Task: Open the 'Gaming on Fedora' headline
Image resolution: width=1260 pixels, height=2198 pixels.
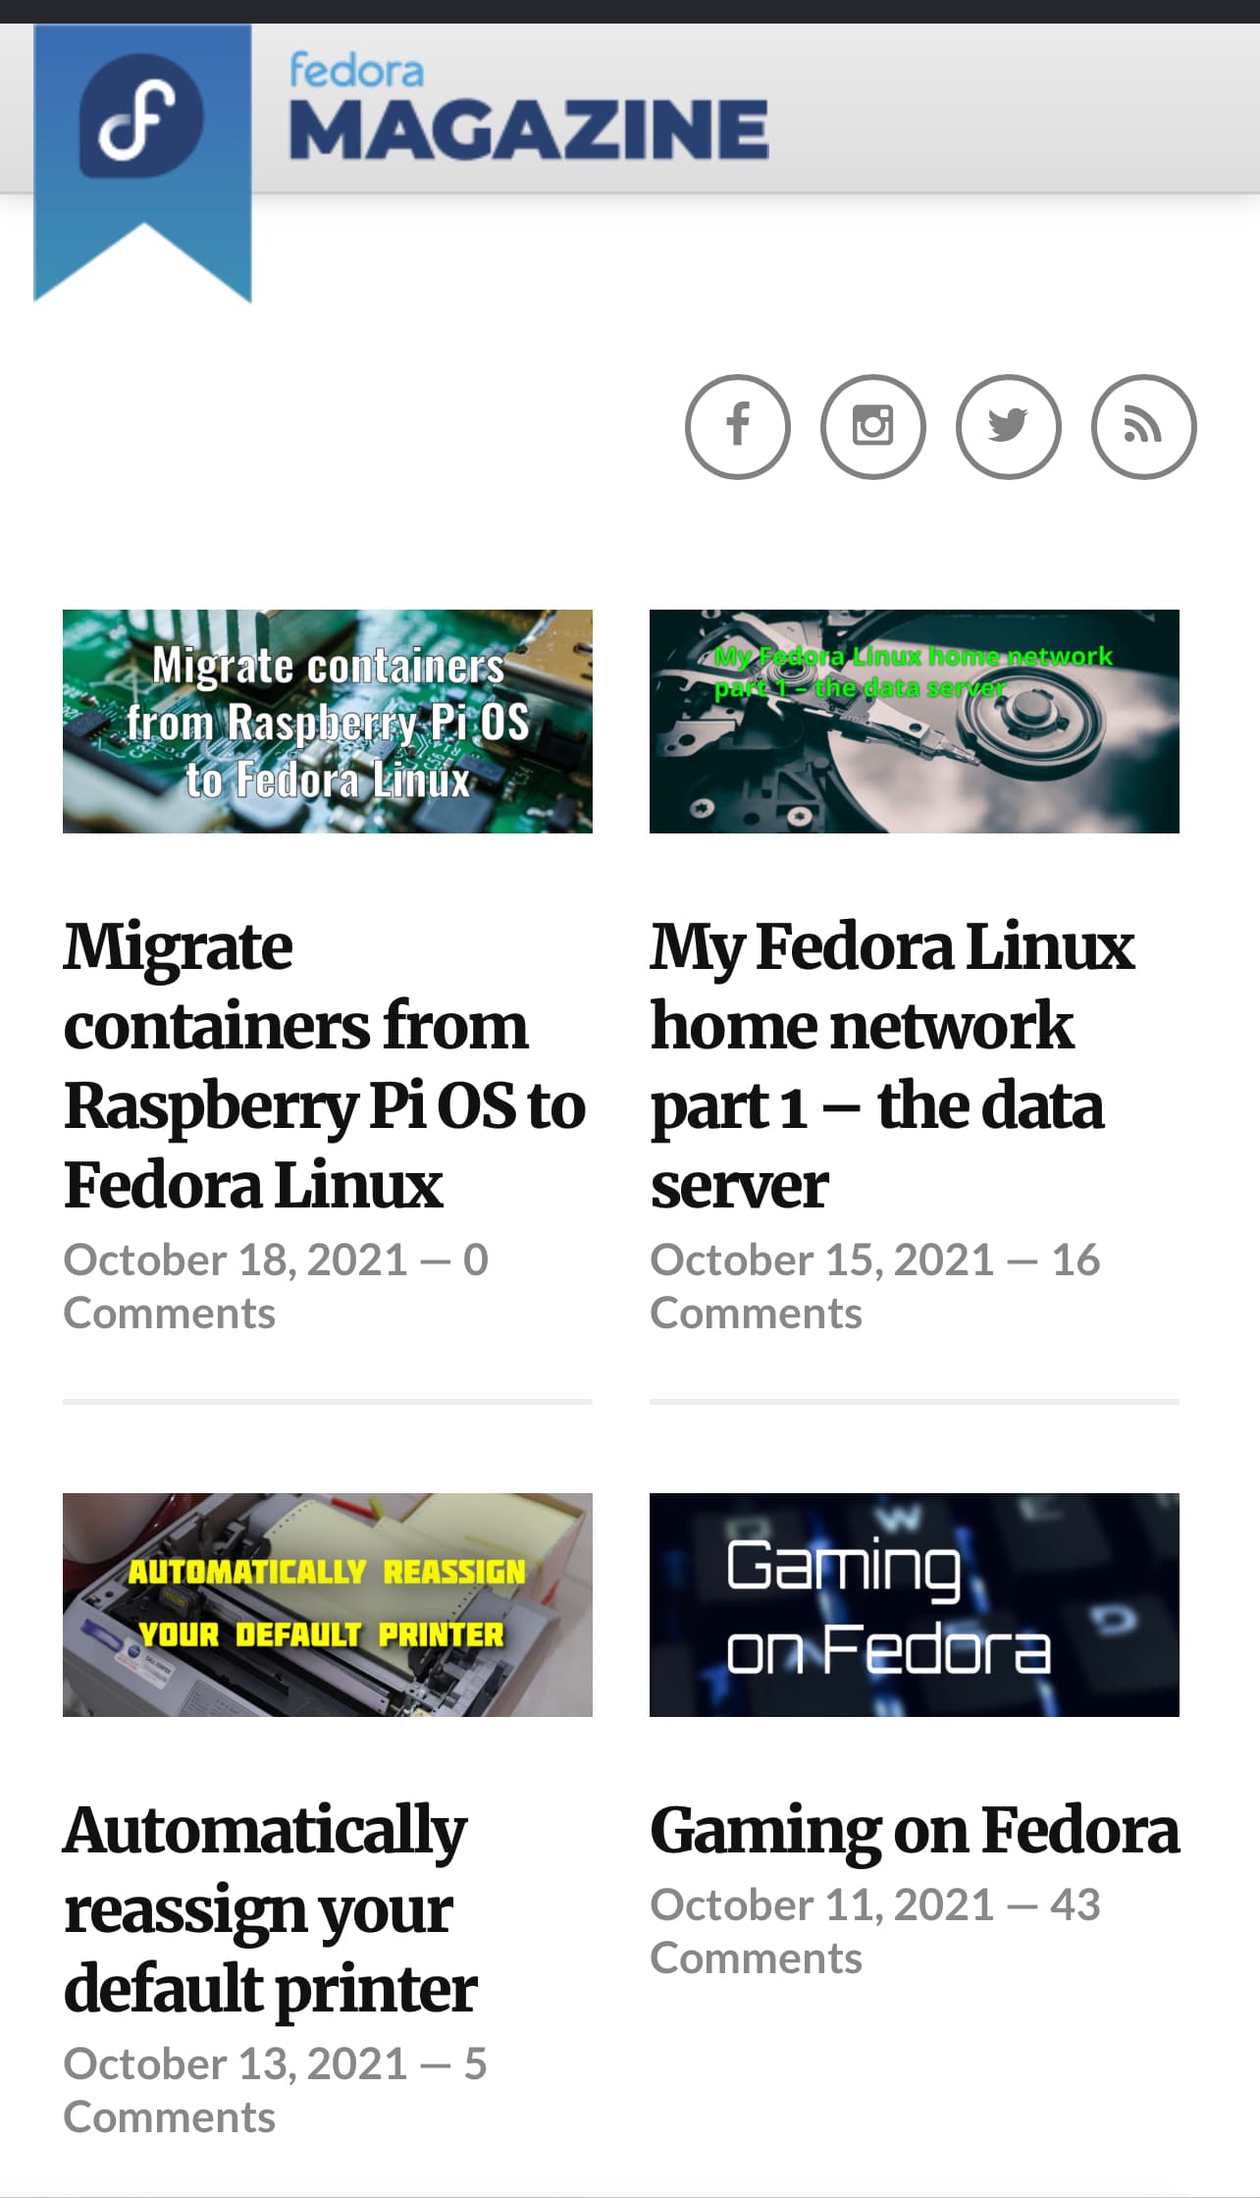Action: click(x=915, y=1831)
